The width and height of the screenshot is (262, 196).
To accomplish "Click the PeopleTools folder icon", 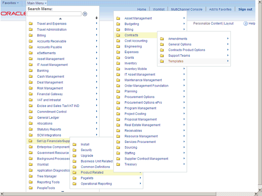I will pos(31,188).
